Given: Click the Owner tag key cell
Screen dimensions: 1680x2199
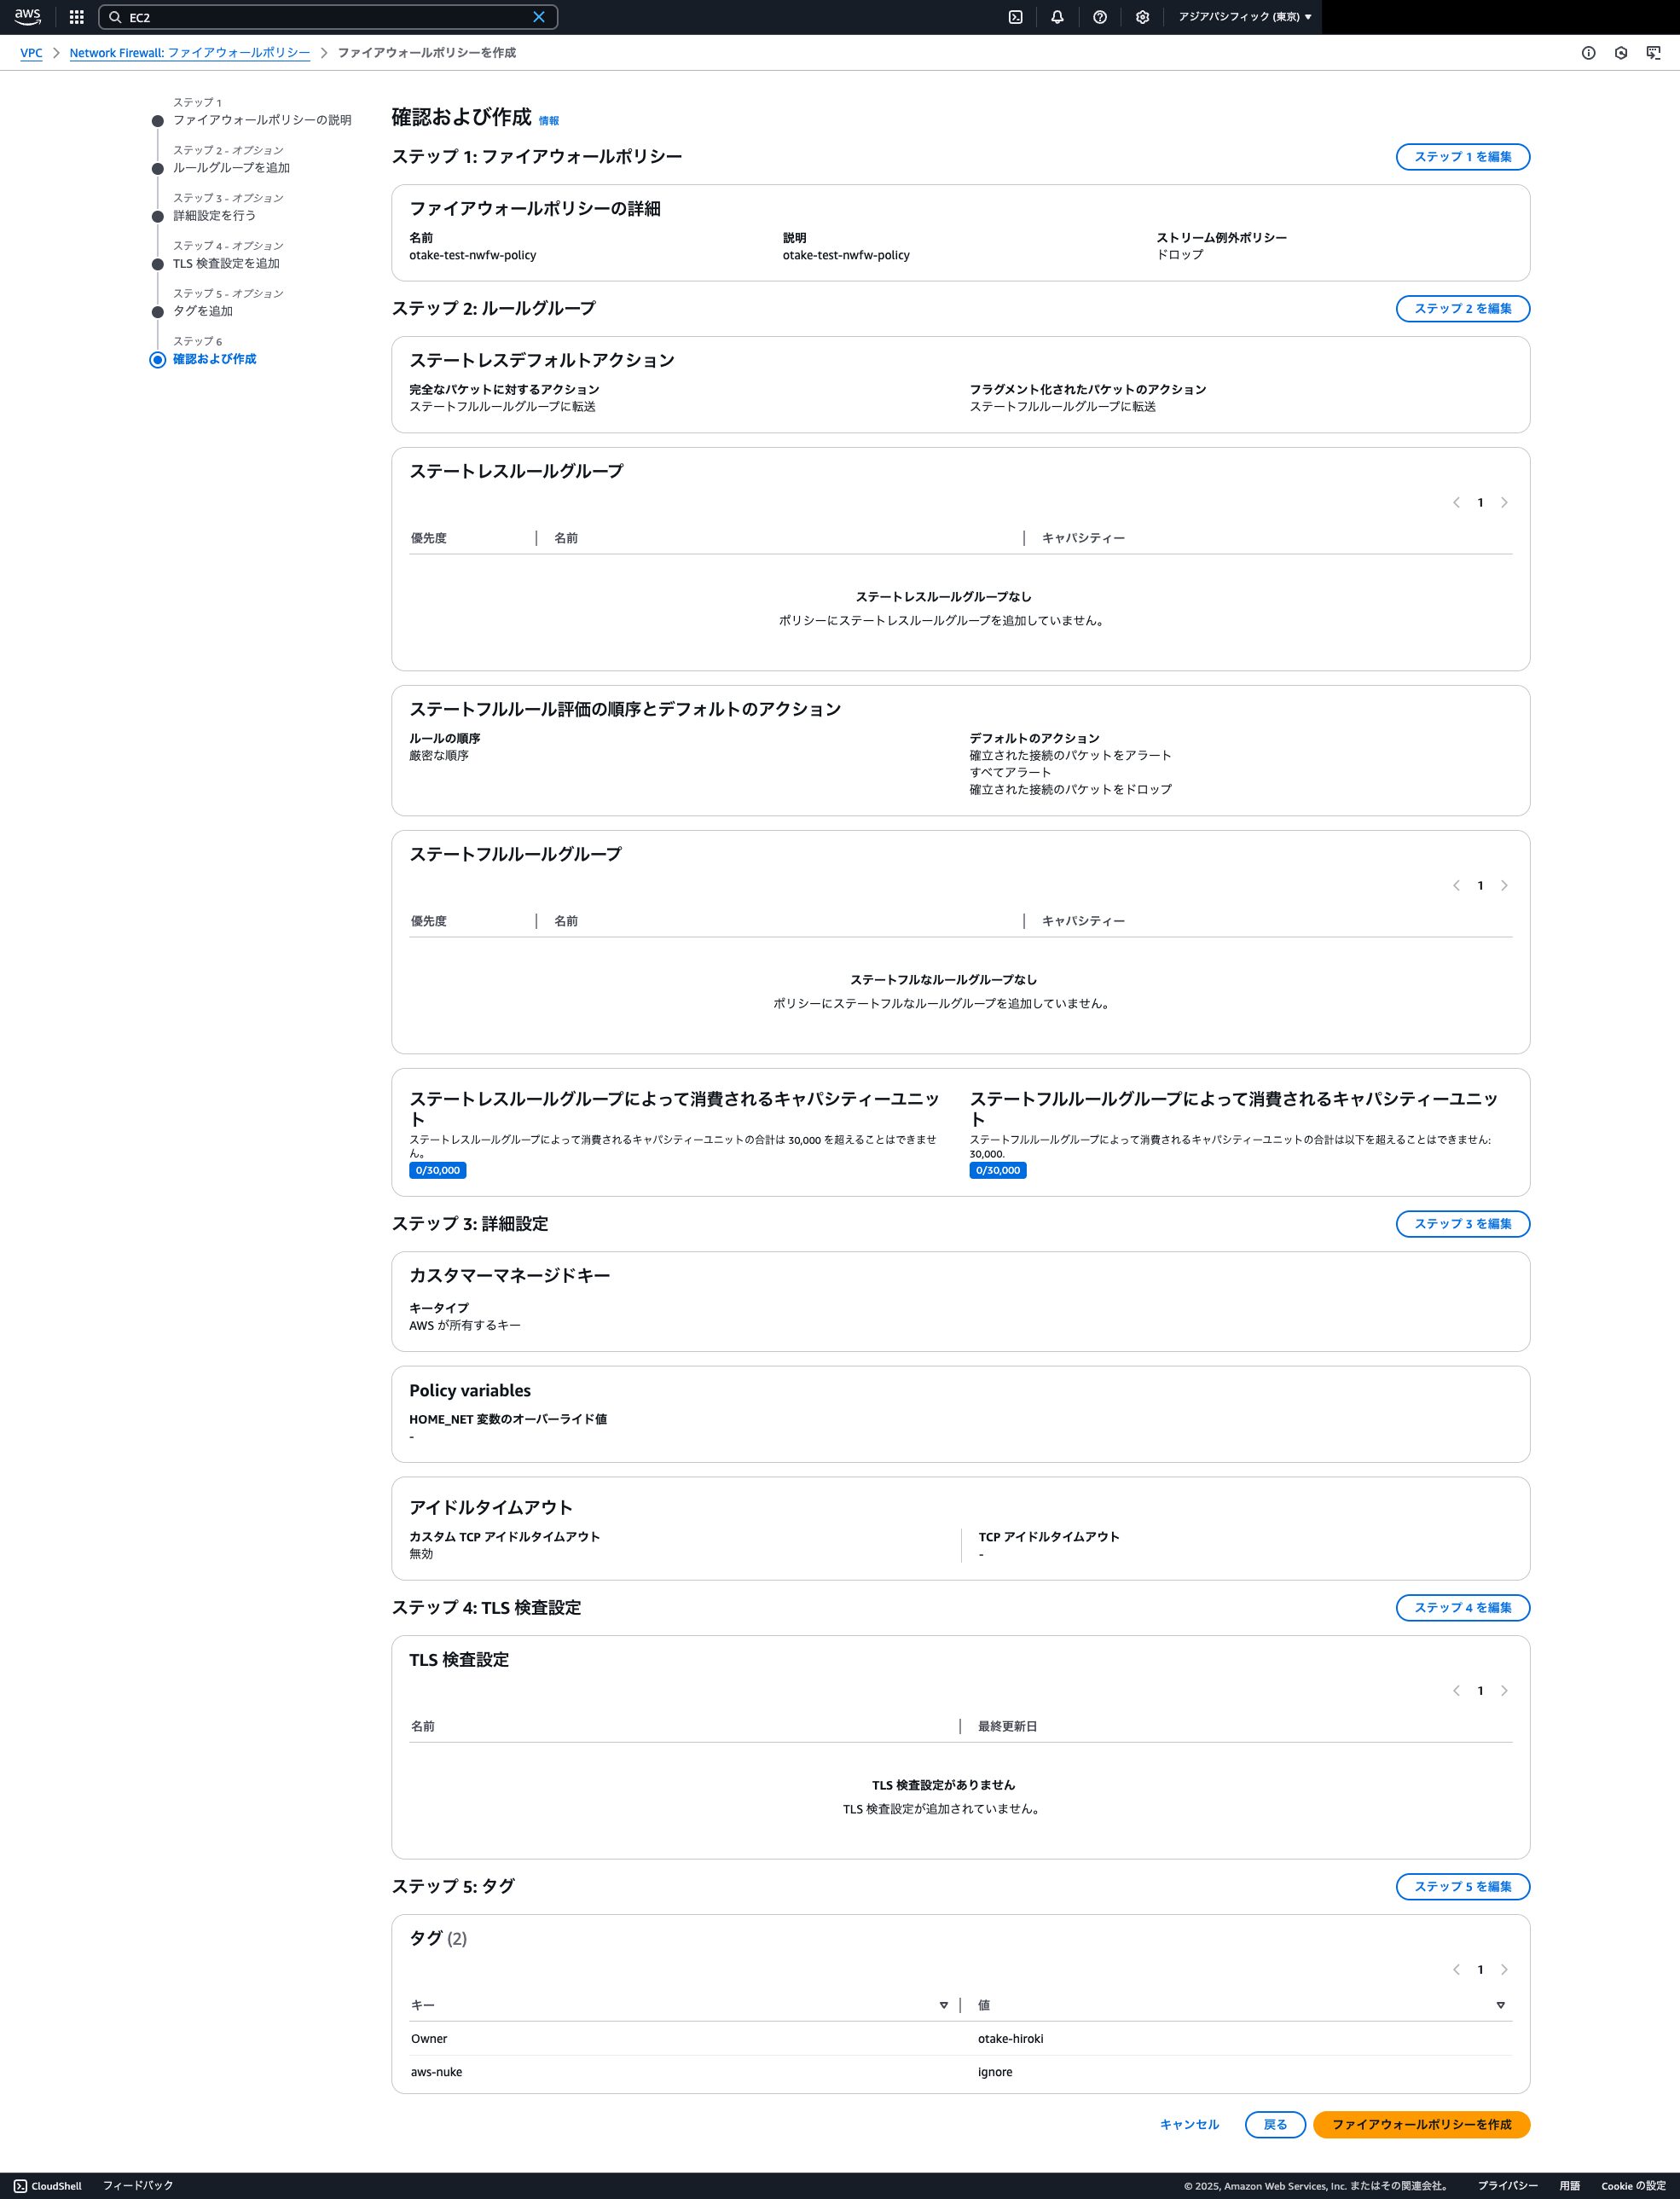Looking at the screenshot, I should point(429,2039).
